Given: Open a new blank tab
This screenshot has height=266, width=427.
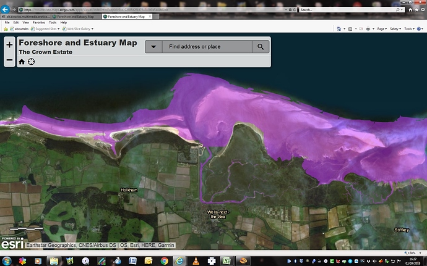Looking at the screenshot, I should click(x=156, y=17).
